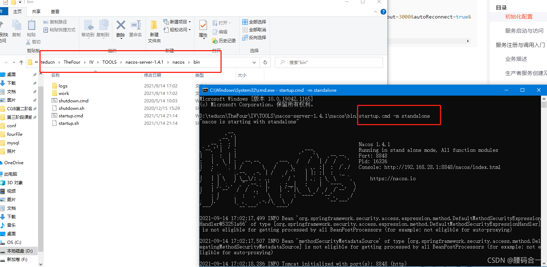Screen dimensions: 547x267
Task: Click the search bin input field
Action: (x=329, y=62)
